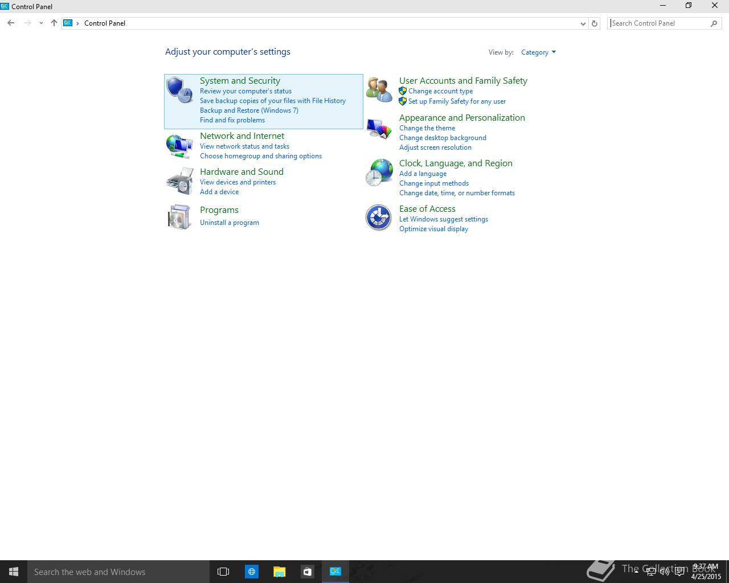Click Optimize visual display

[433, 229]
